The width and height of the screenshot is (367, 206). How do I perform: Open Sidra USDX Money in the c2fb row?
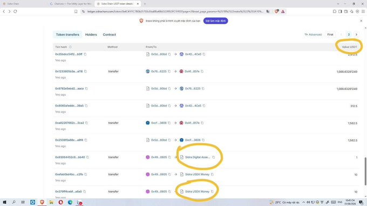tap(197, 174)
